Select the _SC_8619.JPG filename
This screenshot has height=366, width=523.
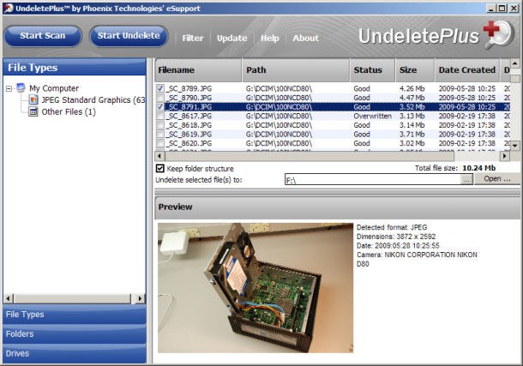point(189,134)
